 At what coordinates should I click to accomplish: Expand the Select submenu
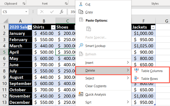128,78
